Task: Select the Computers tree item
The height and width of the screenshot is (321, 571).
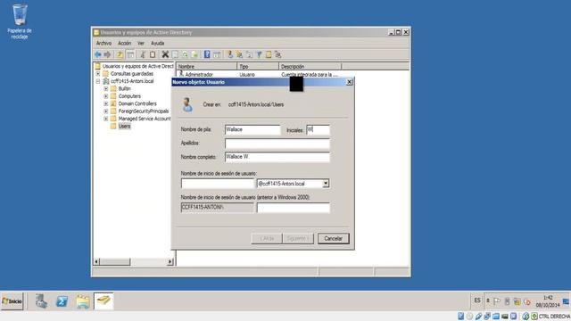Action: 129,96
